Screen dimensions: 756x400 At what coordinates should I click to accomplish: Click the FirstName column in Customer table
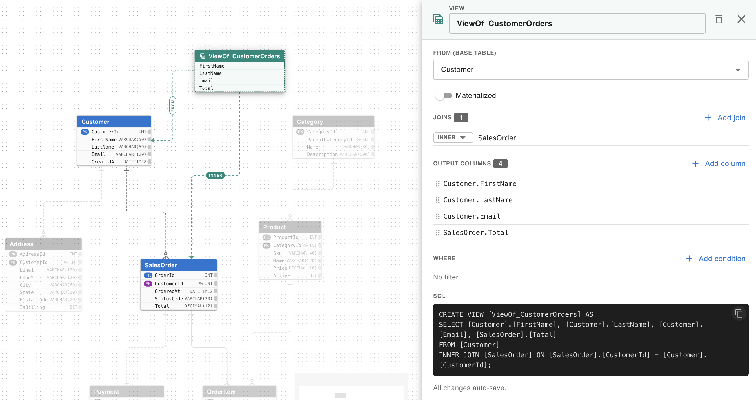114,140
